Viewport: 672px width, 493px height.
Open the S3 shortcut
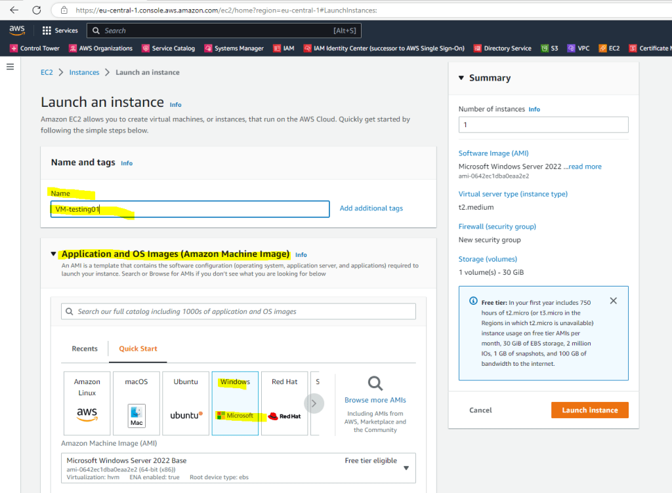(x=549, y=49)
